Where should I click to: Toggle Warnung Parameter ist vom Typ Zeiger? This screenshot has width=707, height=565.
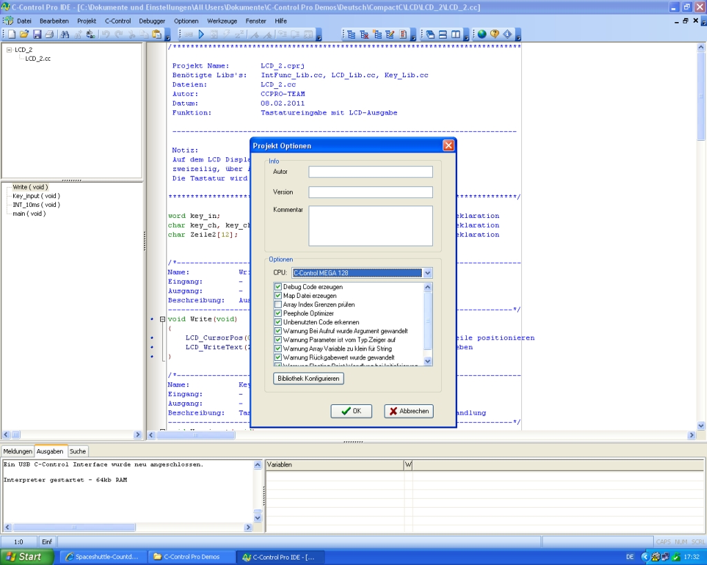pos(278,339)
